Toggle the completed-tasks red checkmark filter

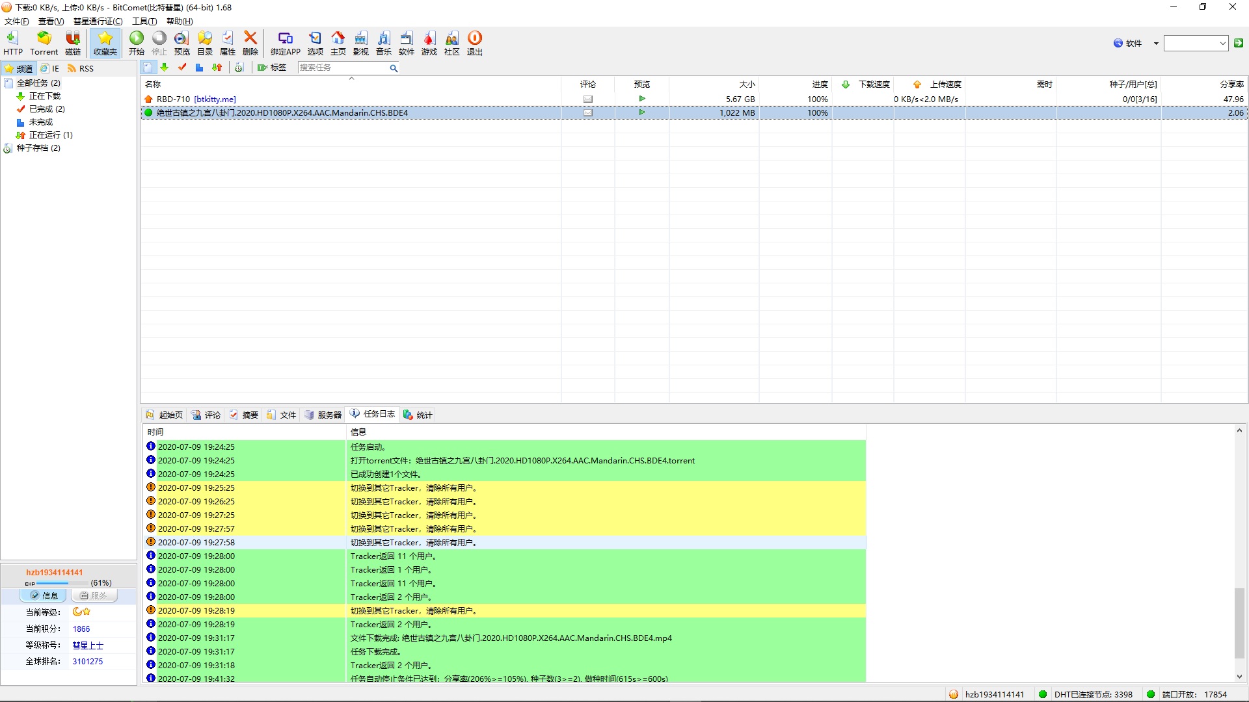182,68
